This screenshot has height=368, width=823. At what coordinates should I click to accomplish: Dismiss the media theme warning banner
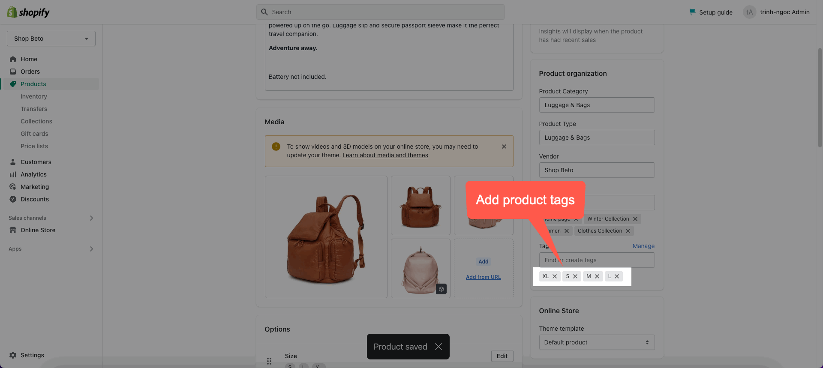[x=504, y=147]
